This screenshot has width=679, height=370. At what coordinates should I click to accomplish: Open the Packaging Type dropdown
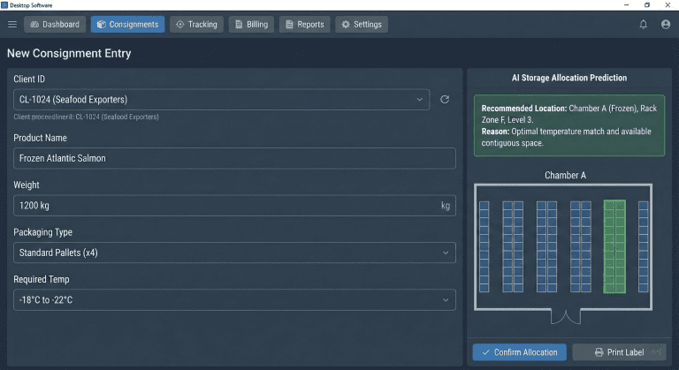234,253
